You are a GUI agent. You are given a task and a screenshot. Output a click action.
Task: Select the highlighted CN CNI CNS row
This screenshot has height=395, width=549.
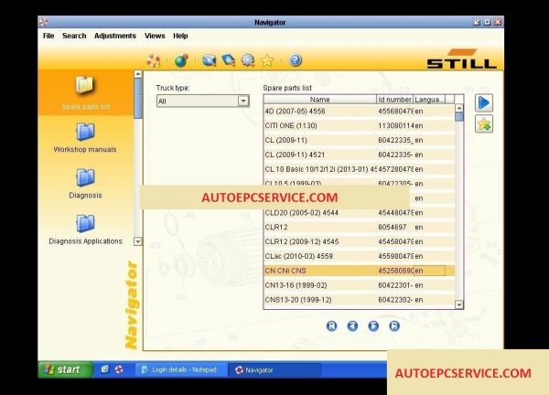[x=360, y=271]
